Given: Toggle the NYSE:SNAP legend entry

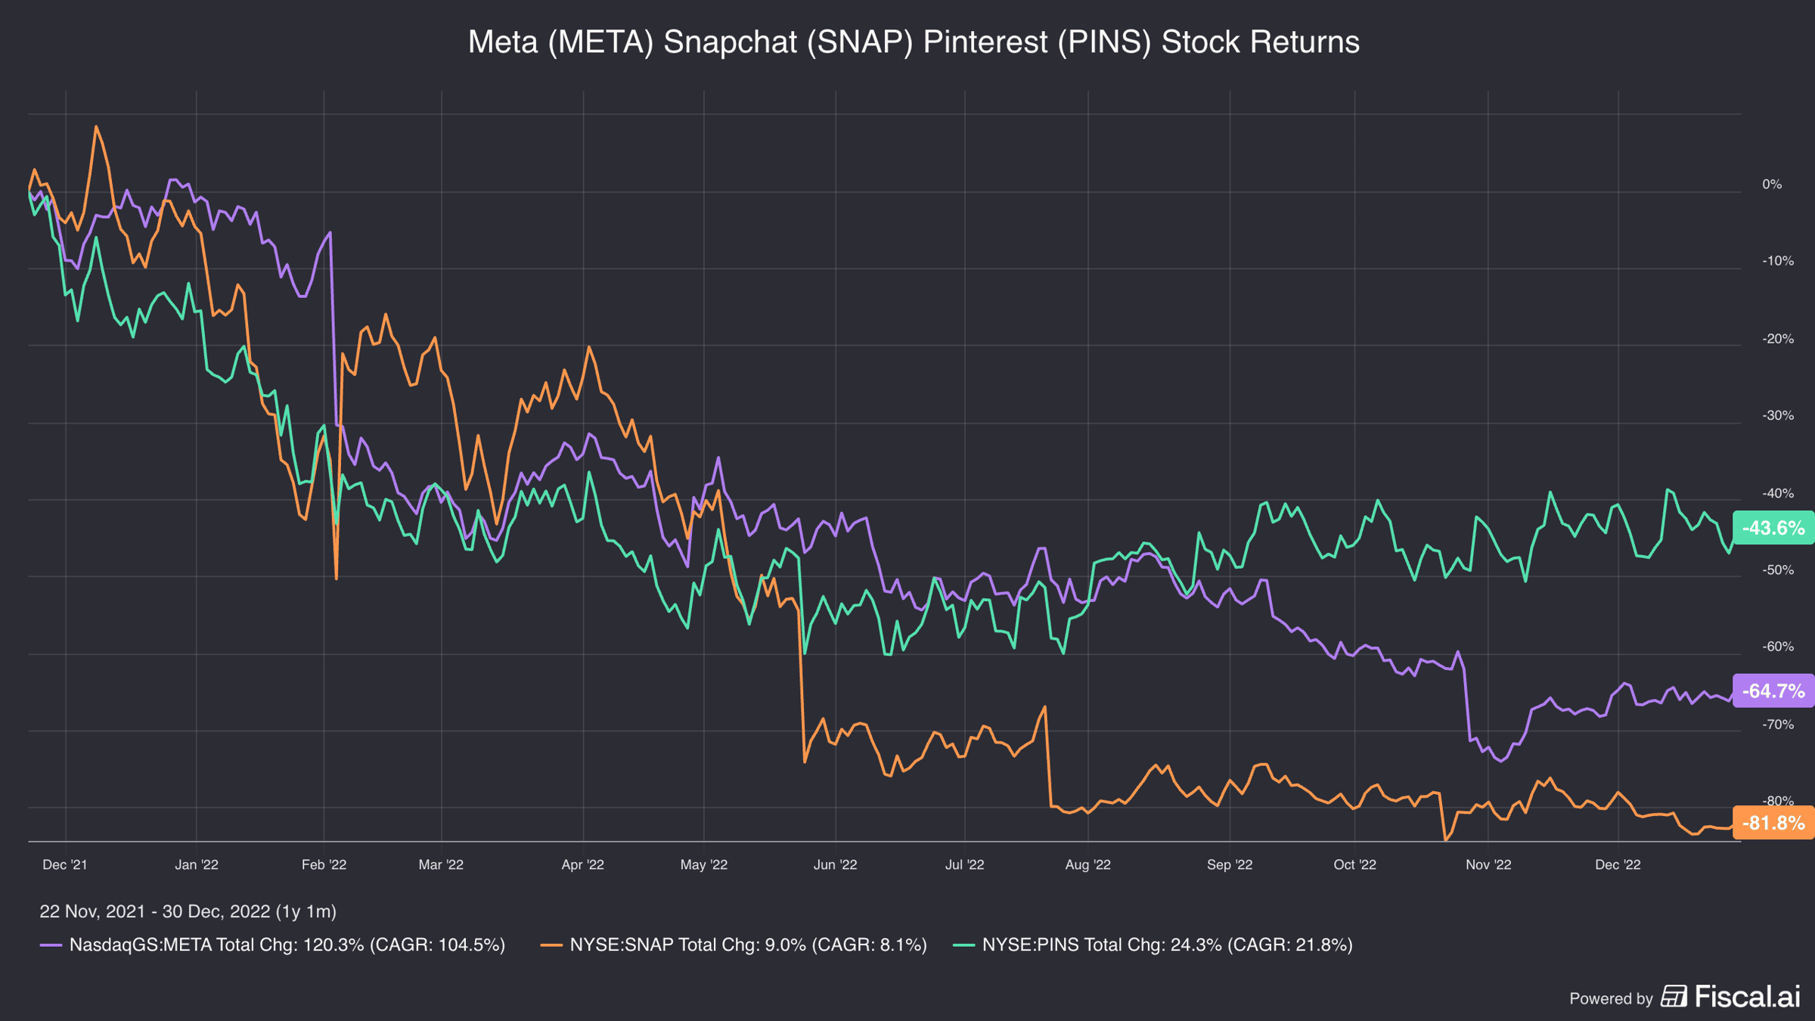Looking at the screenshot, I should coord(734,945).
